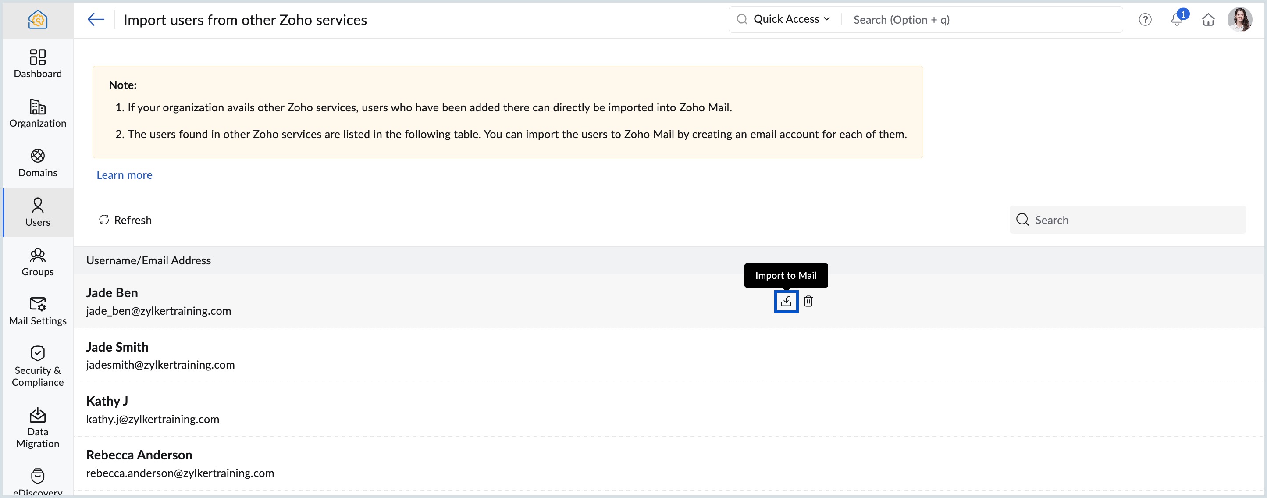1267x498 pixels.
Task: Open Dashboard in the sidebar
Action: click(x=38, y=64)
